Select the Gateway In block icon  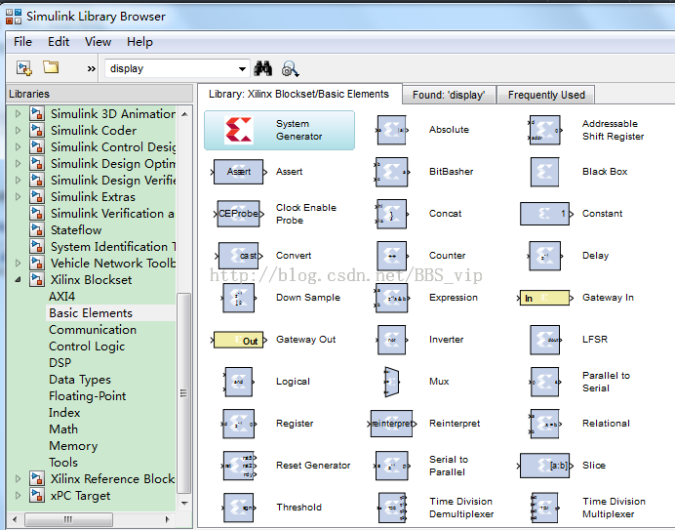coord(544,298)
